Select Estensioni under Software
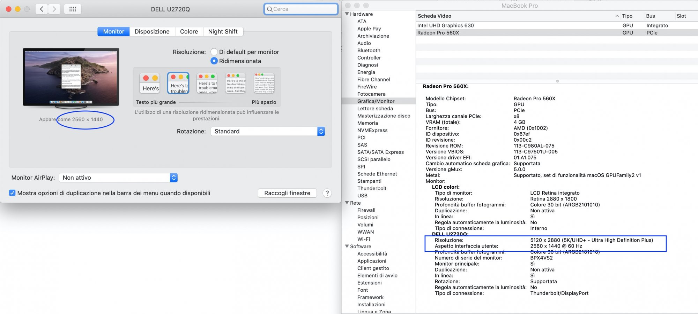Screen dimensions: 698x314 tap(369, 283)
